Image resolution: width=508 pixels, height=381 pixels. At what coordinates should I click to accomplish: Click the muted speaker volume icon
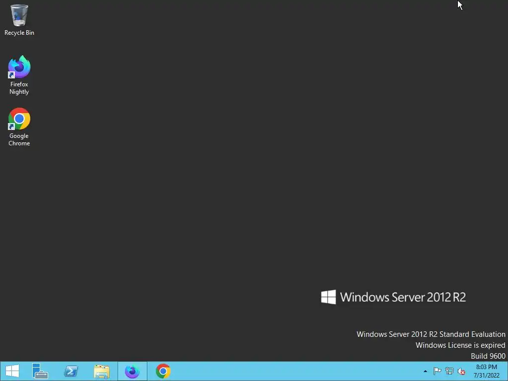(x=461, y=371)
